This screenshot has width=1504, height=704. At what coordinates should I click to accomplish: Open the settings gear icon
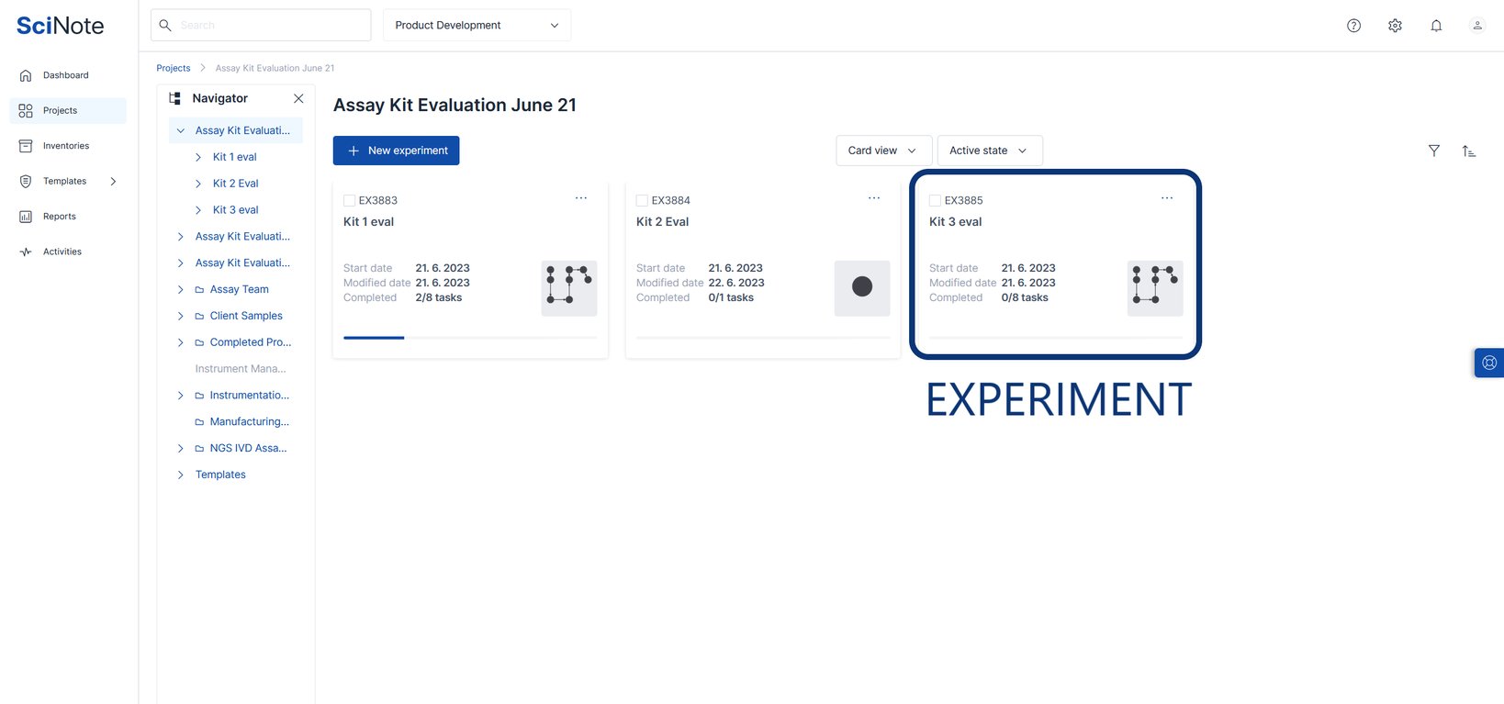point(1395,26)
